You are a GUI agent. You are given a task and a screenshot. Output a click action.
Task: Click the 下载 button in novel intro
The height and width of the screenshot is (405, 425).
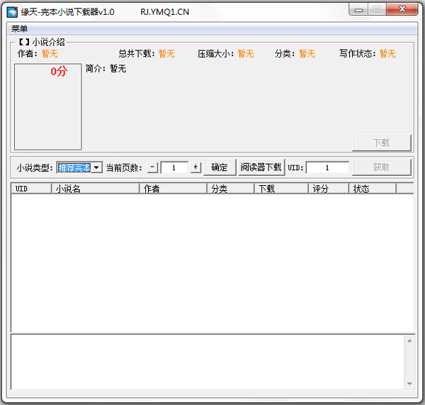(x=381, y=143)
